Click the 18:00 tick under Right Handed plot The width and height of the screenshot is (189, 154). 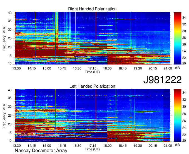click(107, 68)
